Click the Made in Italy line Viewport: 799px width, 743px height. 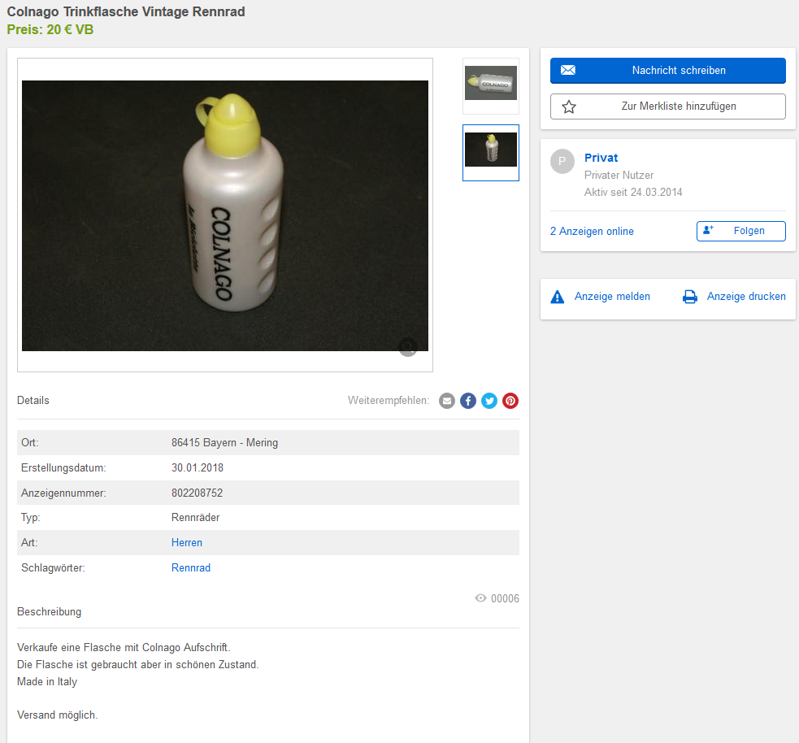47,682
